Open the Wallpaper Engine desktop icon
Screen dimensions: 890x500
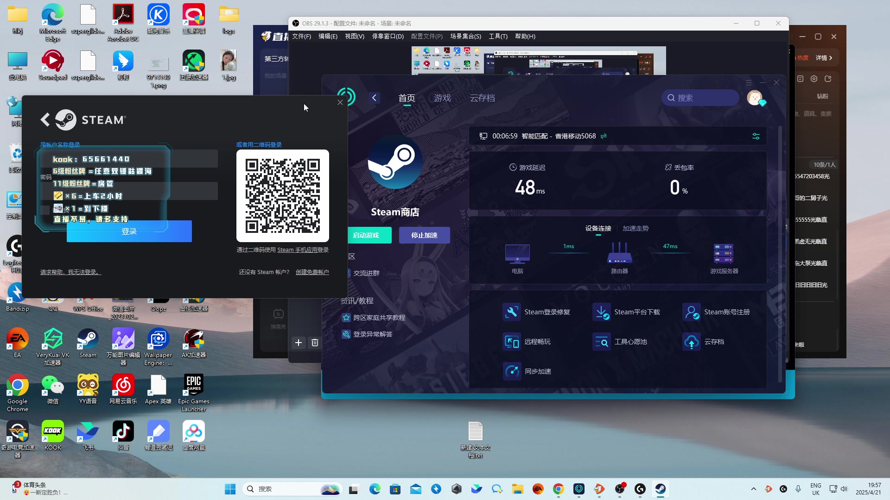click(x=158, y=347)
